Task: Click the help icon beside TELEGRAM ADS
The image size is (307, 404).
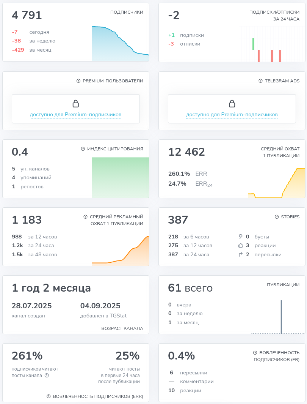Action: [260, 81]
